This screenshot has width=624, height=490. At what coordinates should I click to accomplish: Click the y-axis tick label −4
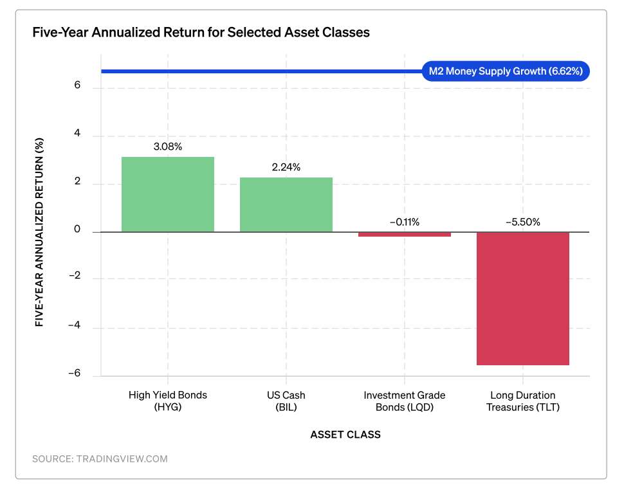[x=75, y=325]
